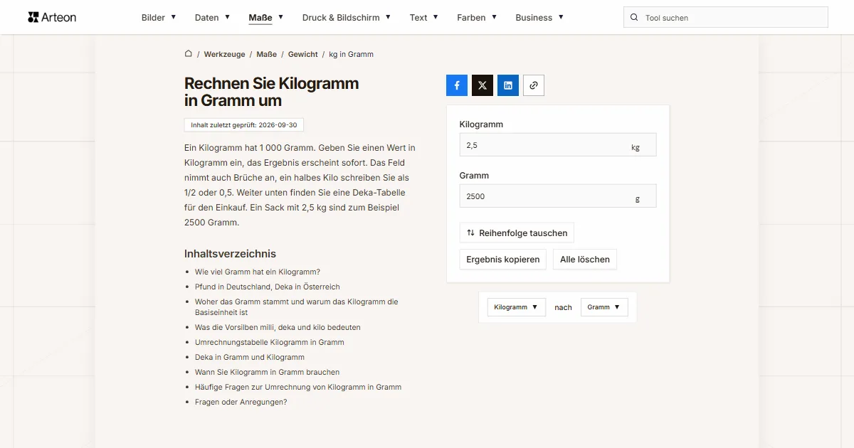854x448 pixels.
Task: Copy the page link via chain icon
Action: 534,85
